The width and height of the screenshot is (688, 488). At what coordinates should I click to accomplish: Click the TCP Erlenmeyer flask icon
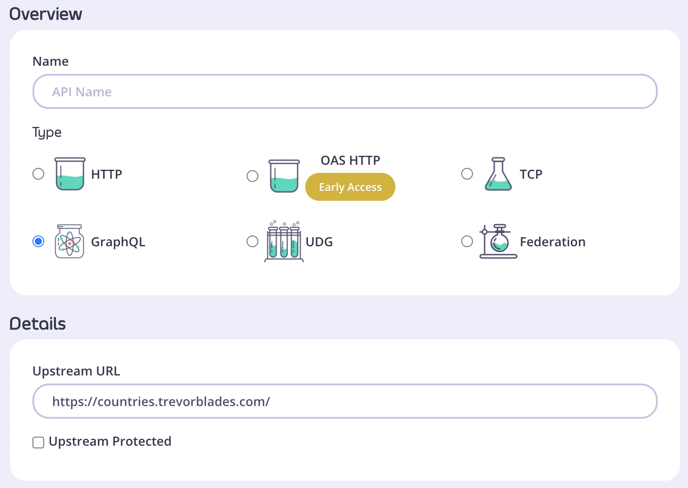[x=498, y=174]
